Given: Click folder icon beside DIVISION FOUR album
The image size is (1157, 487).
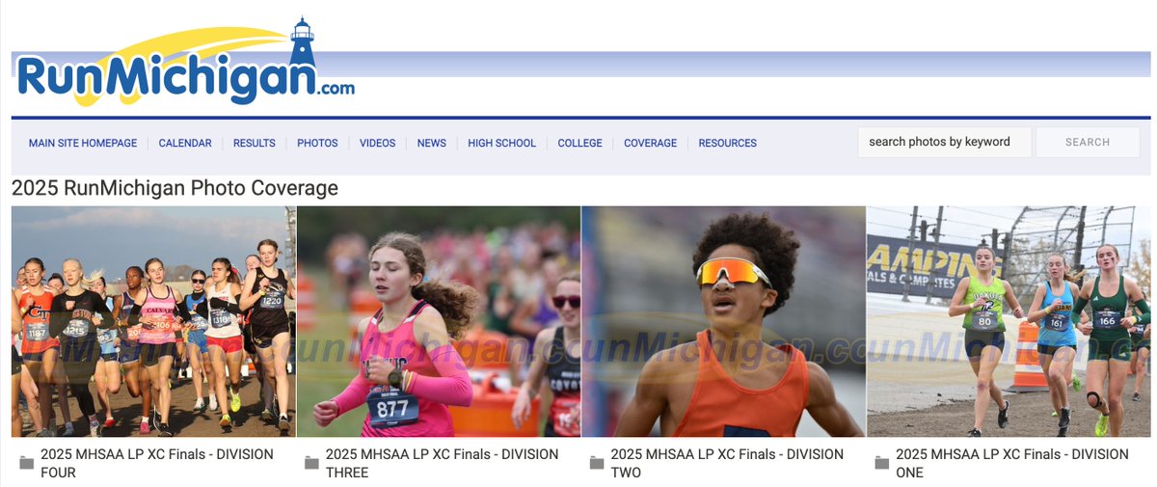Looking at the screenshot, I should pos(27,463).
